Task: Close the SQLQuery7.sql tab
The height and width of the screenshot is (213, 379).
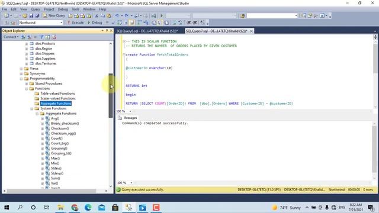Action: [x=251, y=31]
